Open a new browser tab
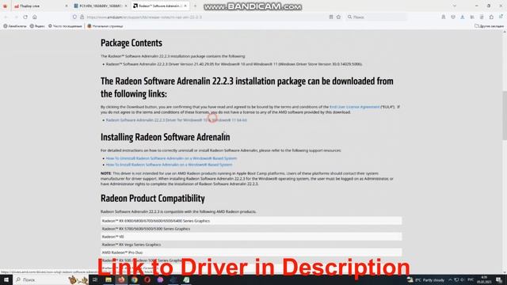Screen dimensions: 507x285 coord(195,6)
